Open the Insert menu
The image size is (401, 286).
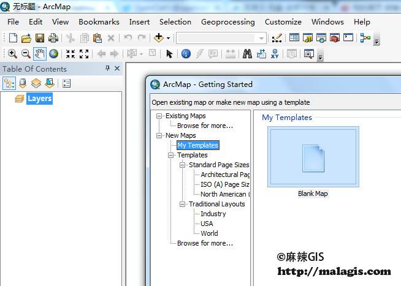coord(139,22)
